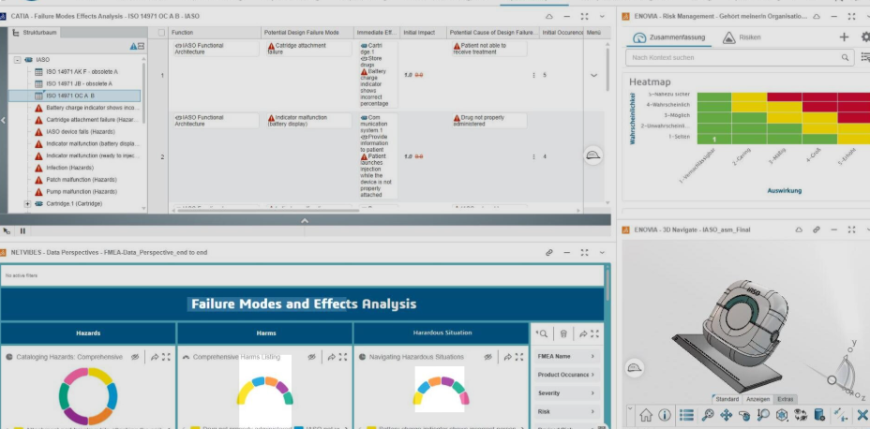This screenshot has width=870, height=429.
Task: Open settings gear in Risk Management panel
Action: [x=865, y=37]
